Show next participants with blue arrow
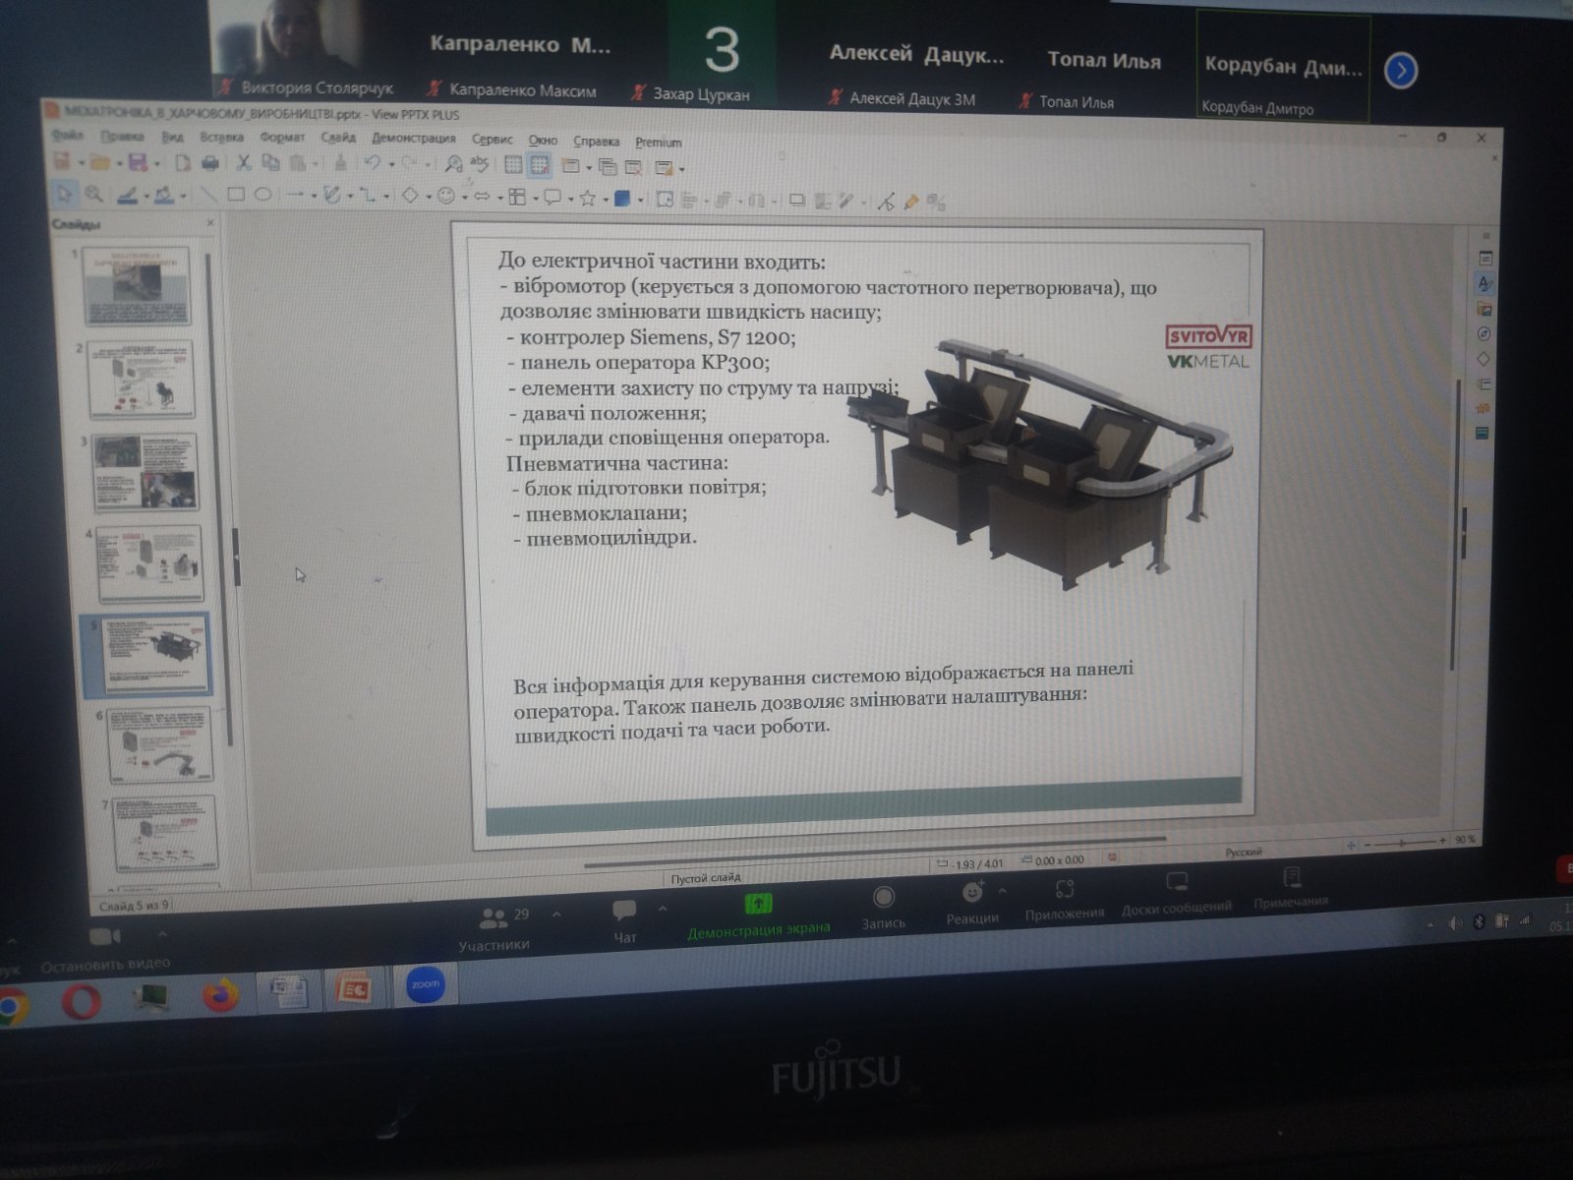 [x=1400, y=71]
